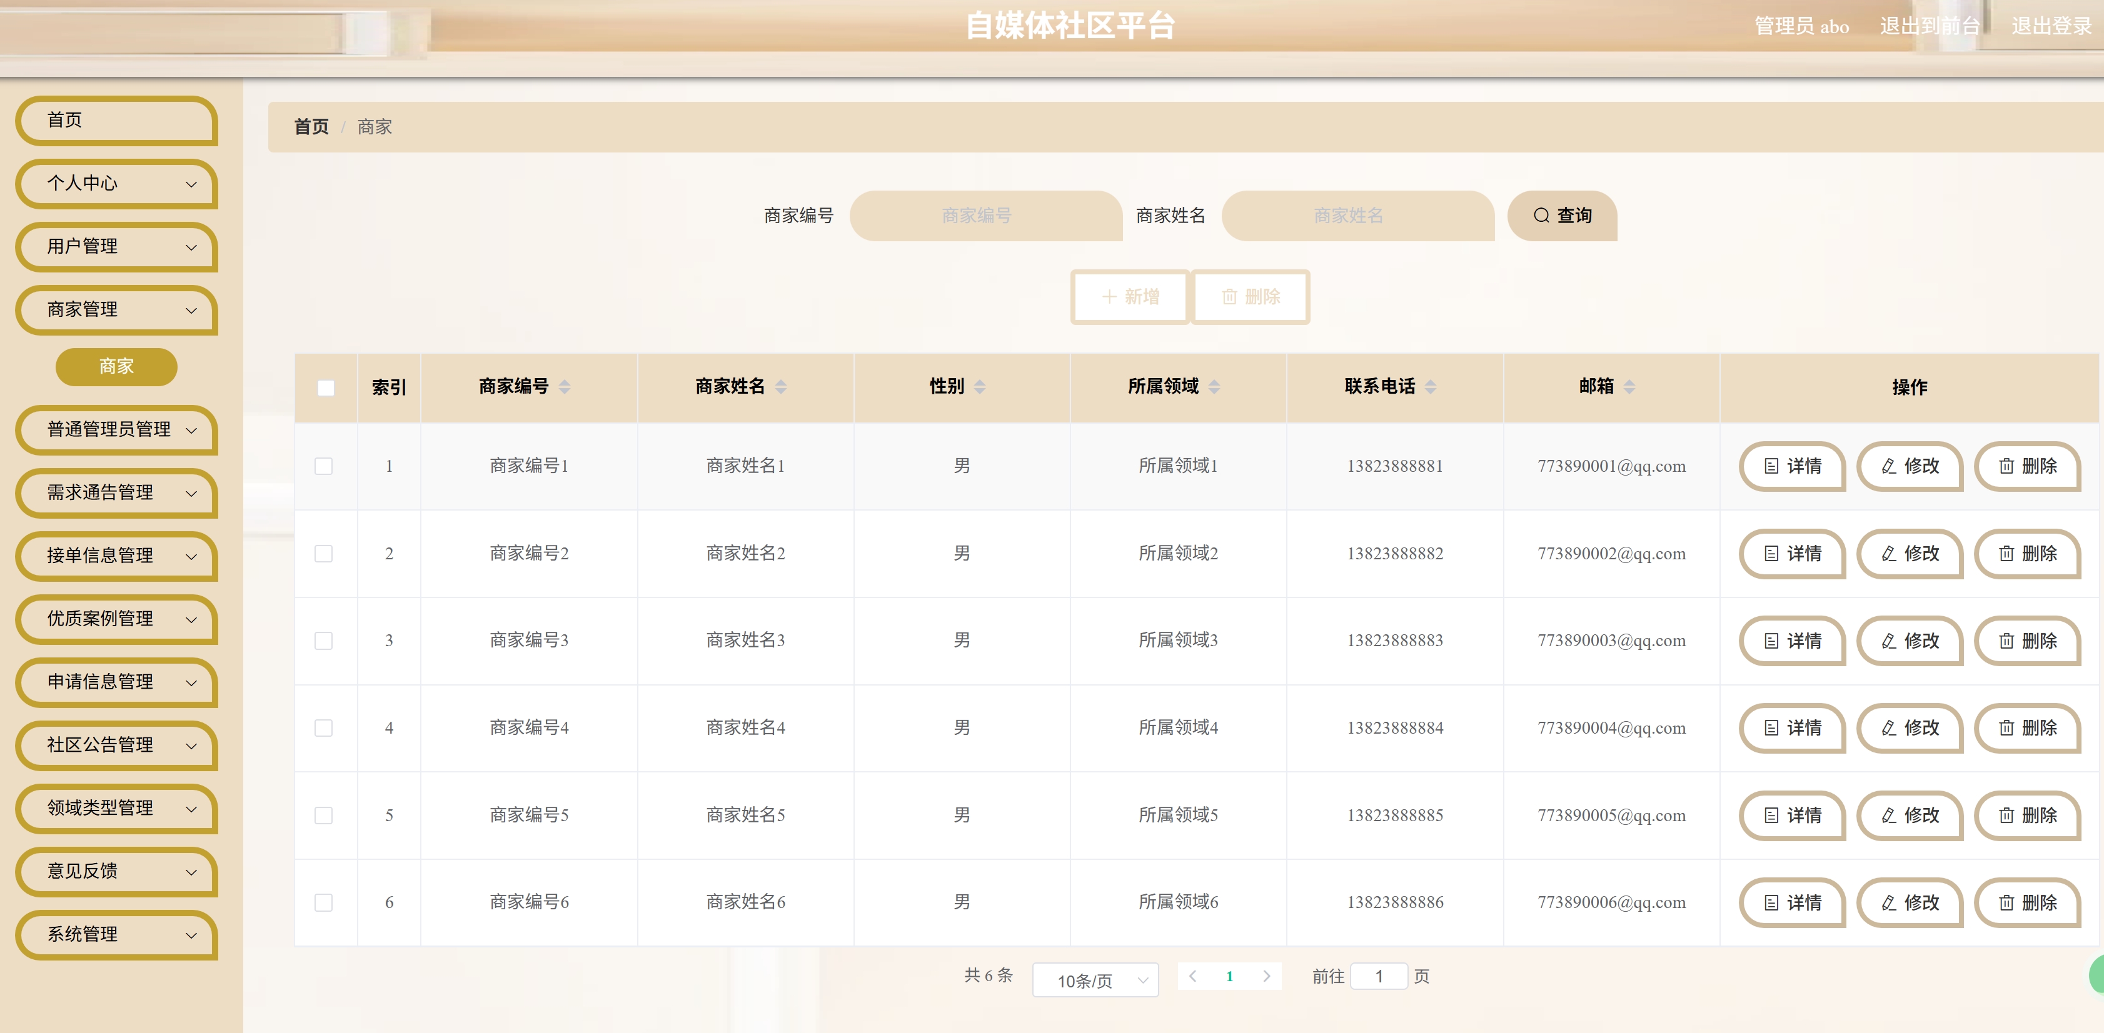Toggle the select-all header checkbox
2104x1033 pixels.
tap(326, 388)
